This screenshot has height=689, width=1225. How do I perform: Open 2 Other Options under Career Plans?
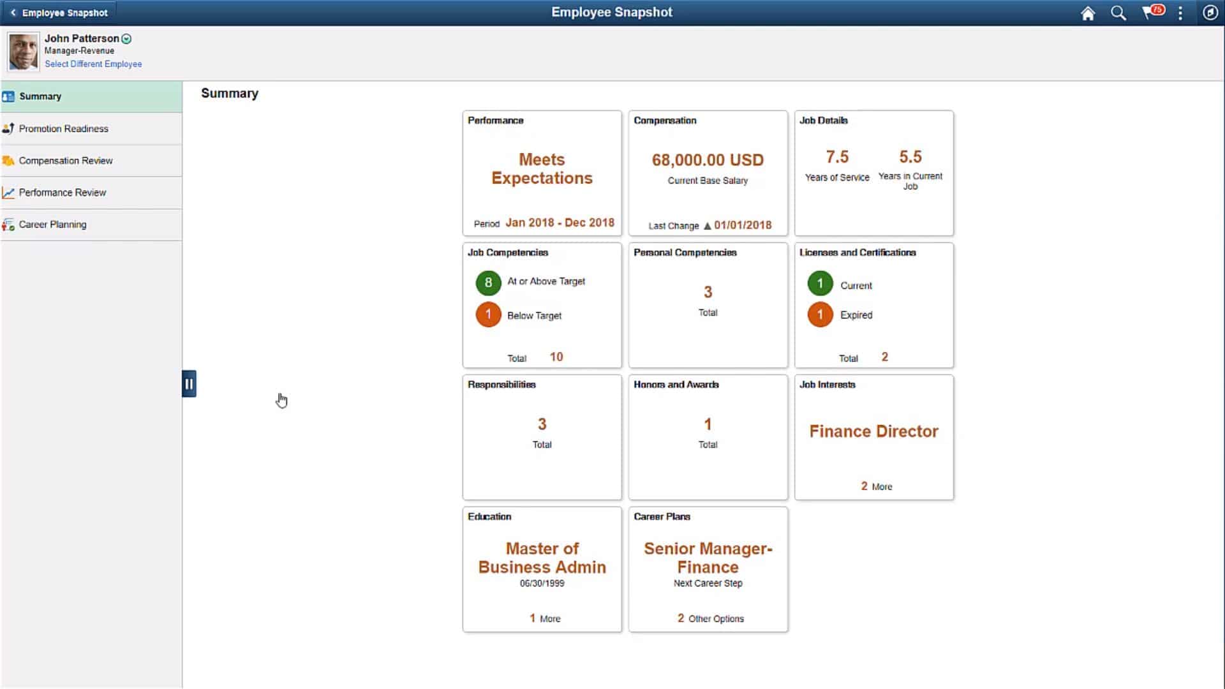(710, 618)
